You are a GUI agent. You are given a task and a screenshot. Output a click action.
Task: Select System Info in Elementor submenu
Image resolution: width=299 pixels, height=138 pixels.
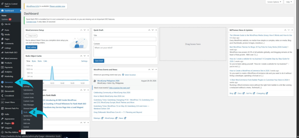coord(28,116)
